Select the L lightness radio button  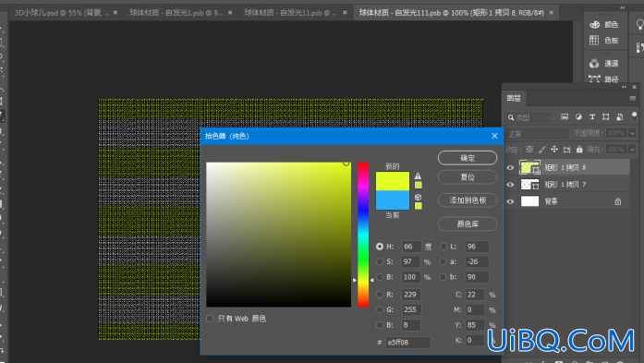point(444,247)
